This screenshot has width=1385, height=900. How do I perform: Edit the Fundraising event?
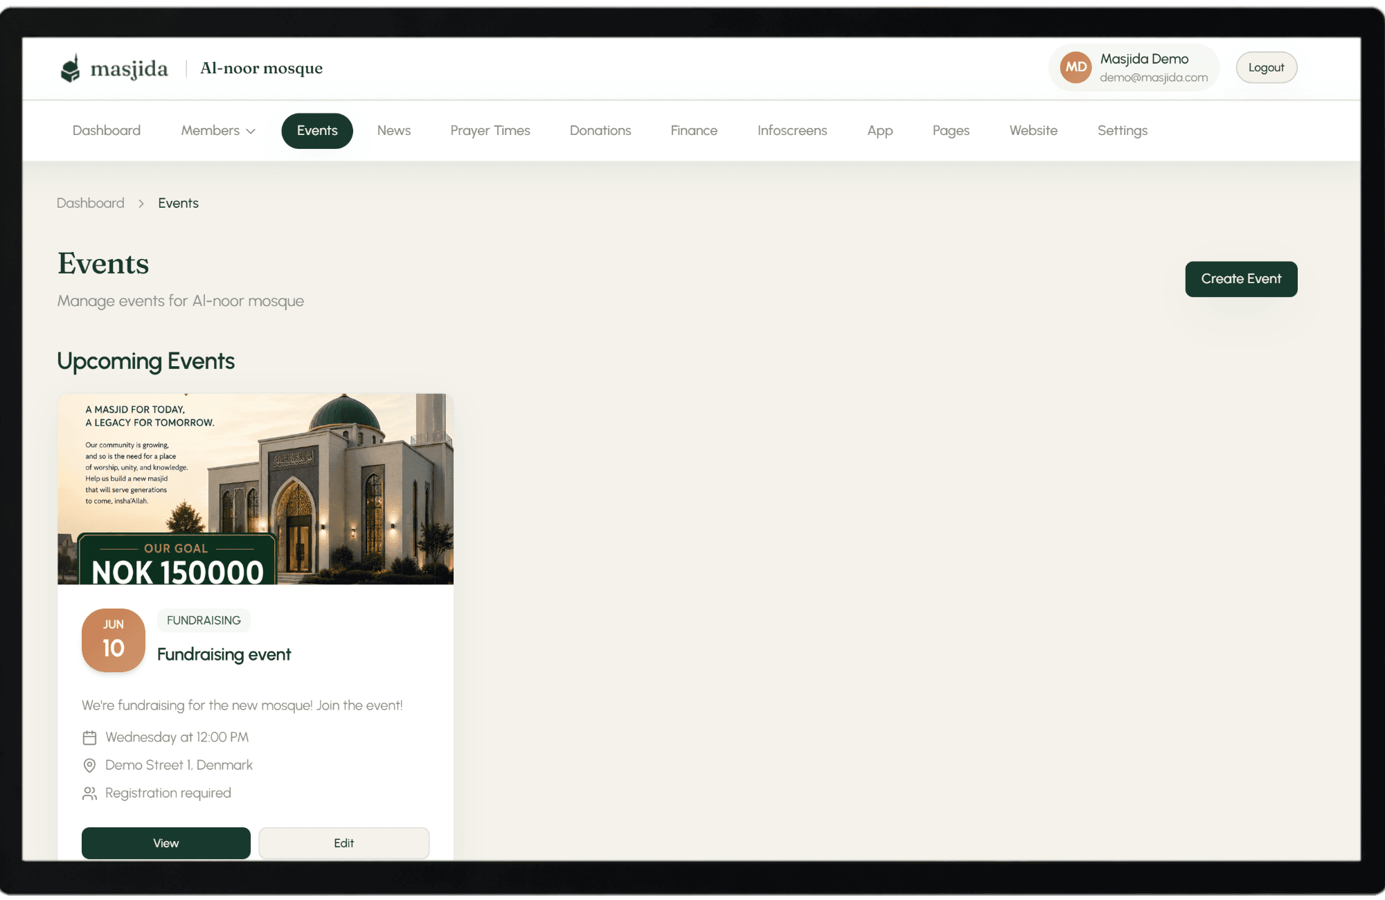pyautogui.click(x=344, y=843)
